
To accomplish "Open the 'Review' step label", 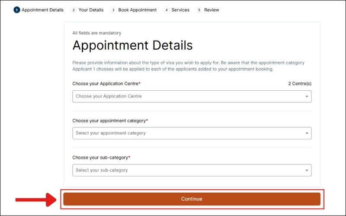I will pos(211,10).
